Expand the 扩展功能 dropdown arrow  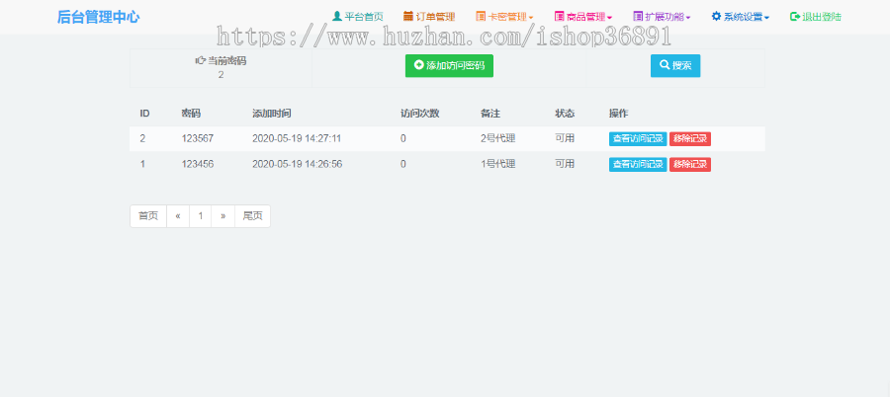click(688, 18)
